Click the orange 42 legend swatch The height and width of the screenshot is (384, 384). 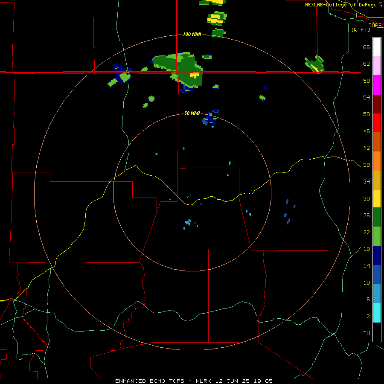pos(377,161)
